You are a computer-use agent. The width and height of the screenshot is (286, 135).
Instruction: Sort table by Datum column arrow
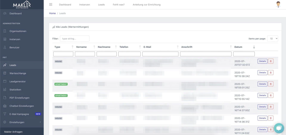[x=254, y=47]
